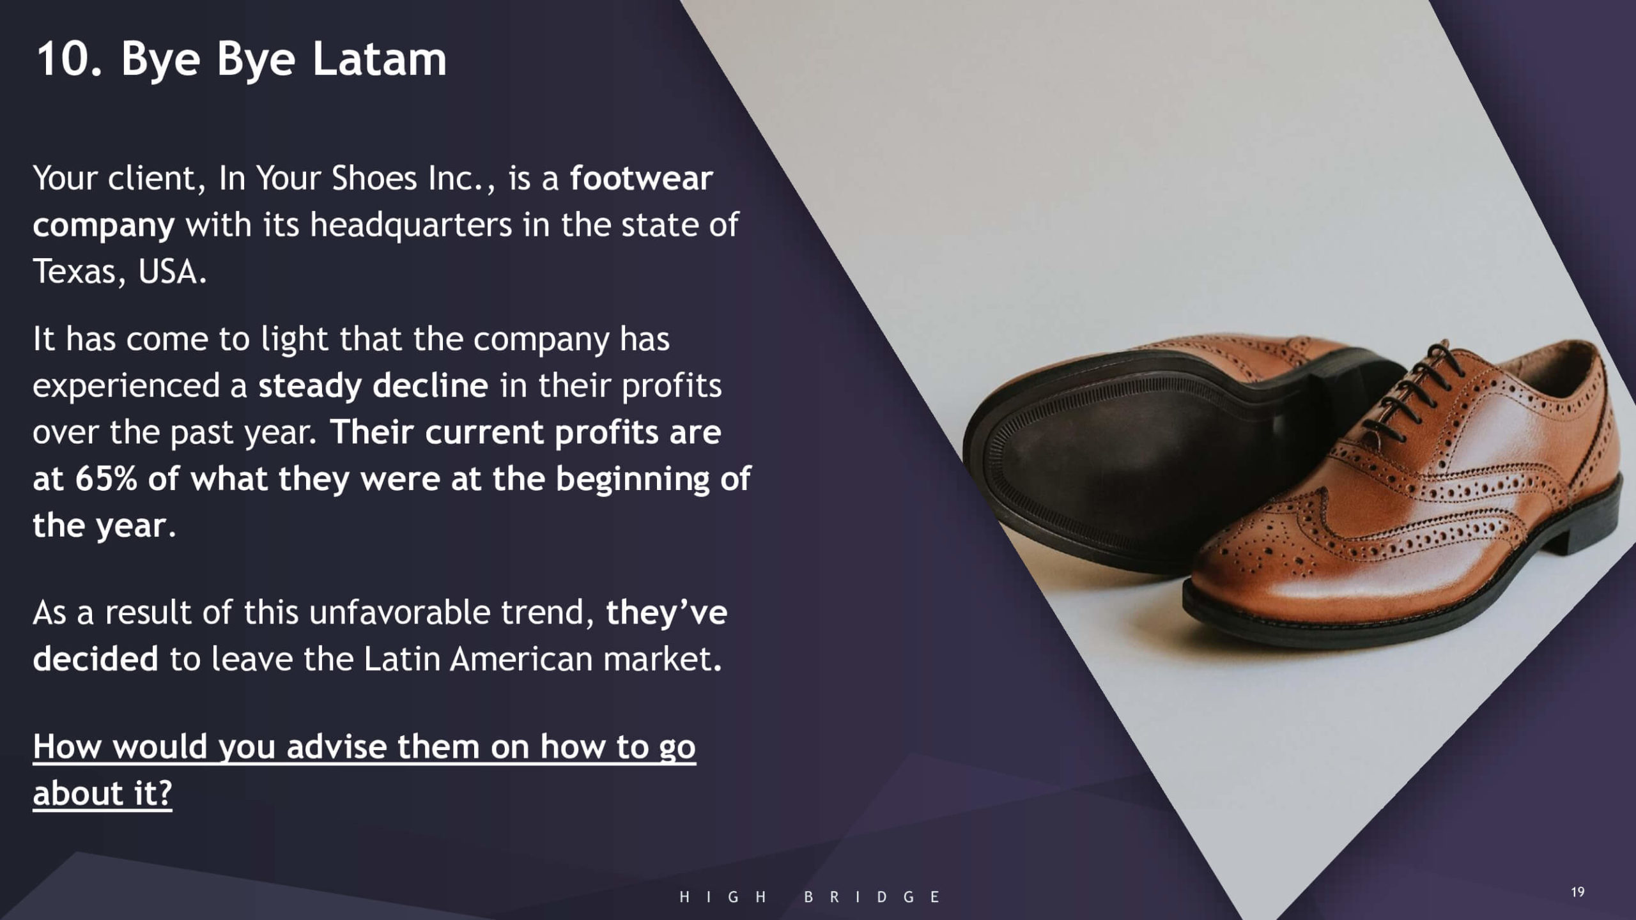The height and width of the screenshot is (920, 1636).
Task: Click the underlined "How would you advise them" question
Action: point(364,746)
